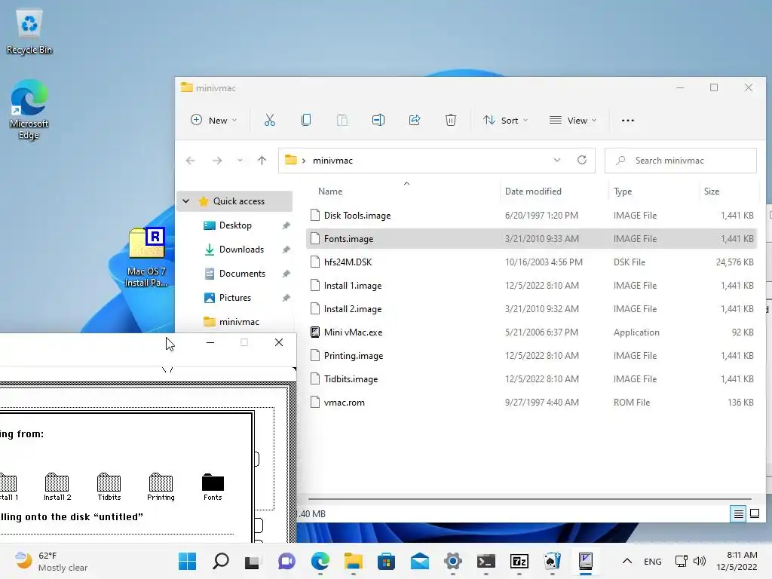772x579 pixels.
Task: Click the Copy icon in Explorer toolbar
Action: click(306, 120)
